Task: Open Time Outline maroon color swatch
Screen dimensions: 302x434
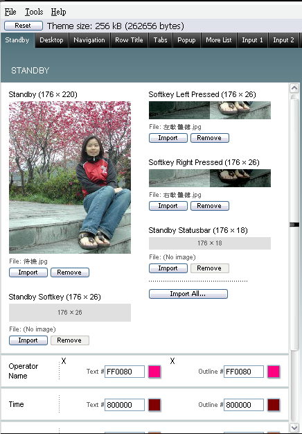Action: pos(274,405)
